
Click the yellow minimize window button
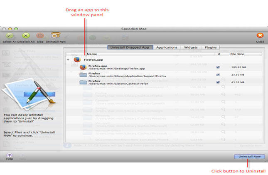(10, 29)
